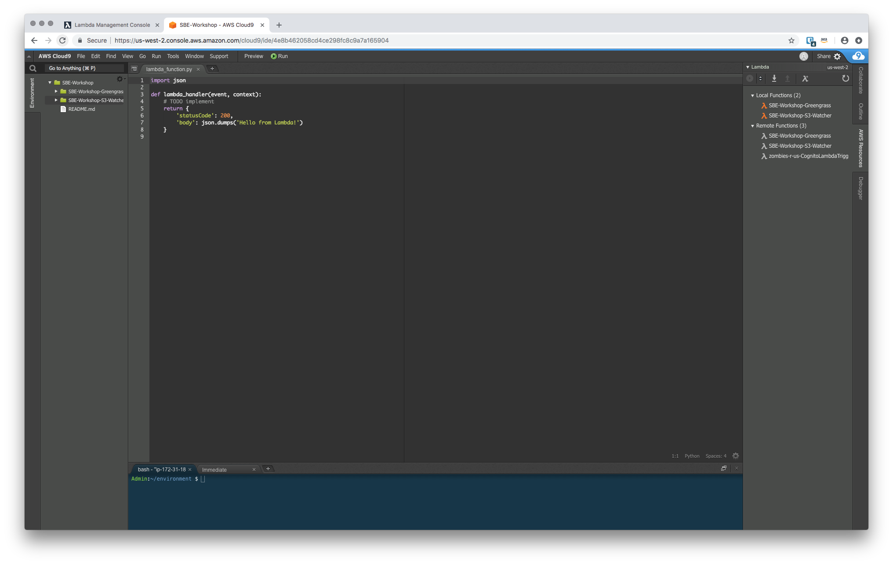The height and width of the screenshot is (565, 893).
Task: Open the file tree settings gear
Action: [120, 79]
